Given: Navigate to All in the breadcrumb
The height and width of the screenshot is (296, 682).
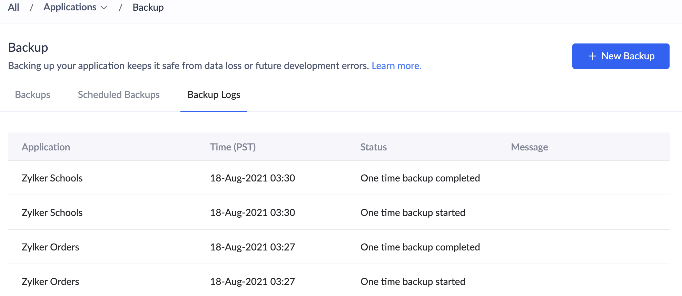Looking at the screenshot, I should point(13,7).
